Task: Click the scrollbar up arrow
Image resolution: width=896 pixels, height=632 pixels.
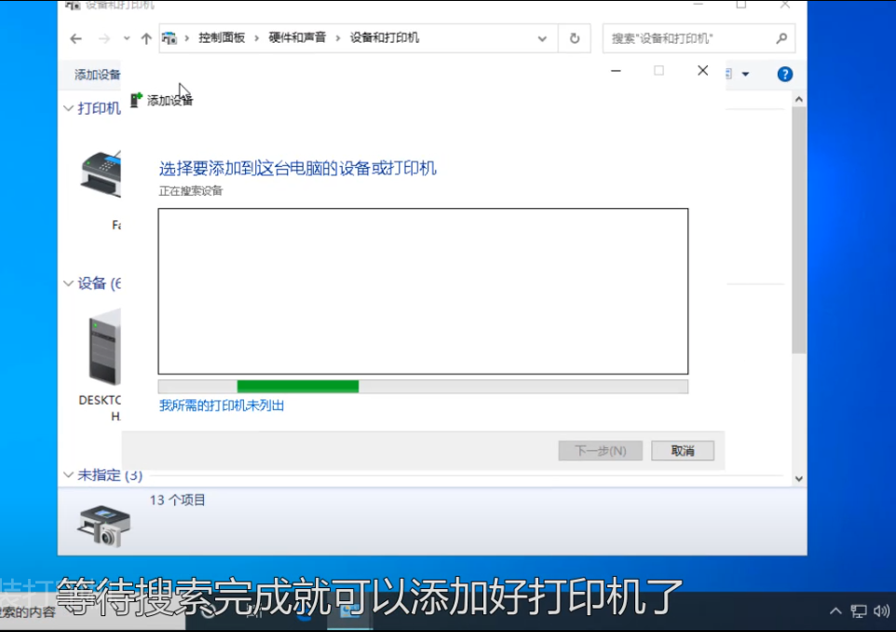Action: click(799, 100)
